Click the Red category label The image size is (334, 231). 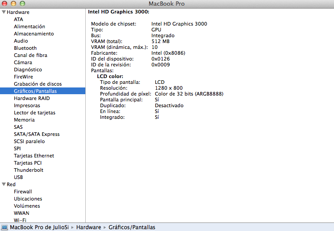tap(11, 184)
